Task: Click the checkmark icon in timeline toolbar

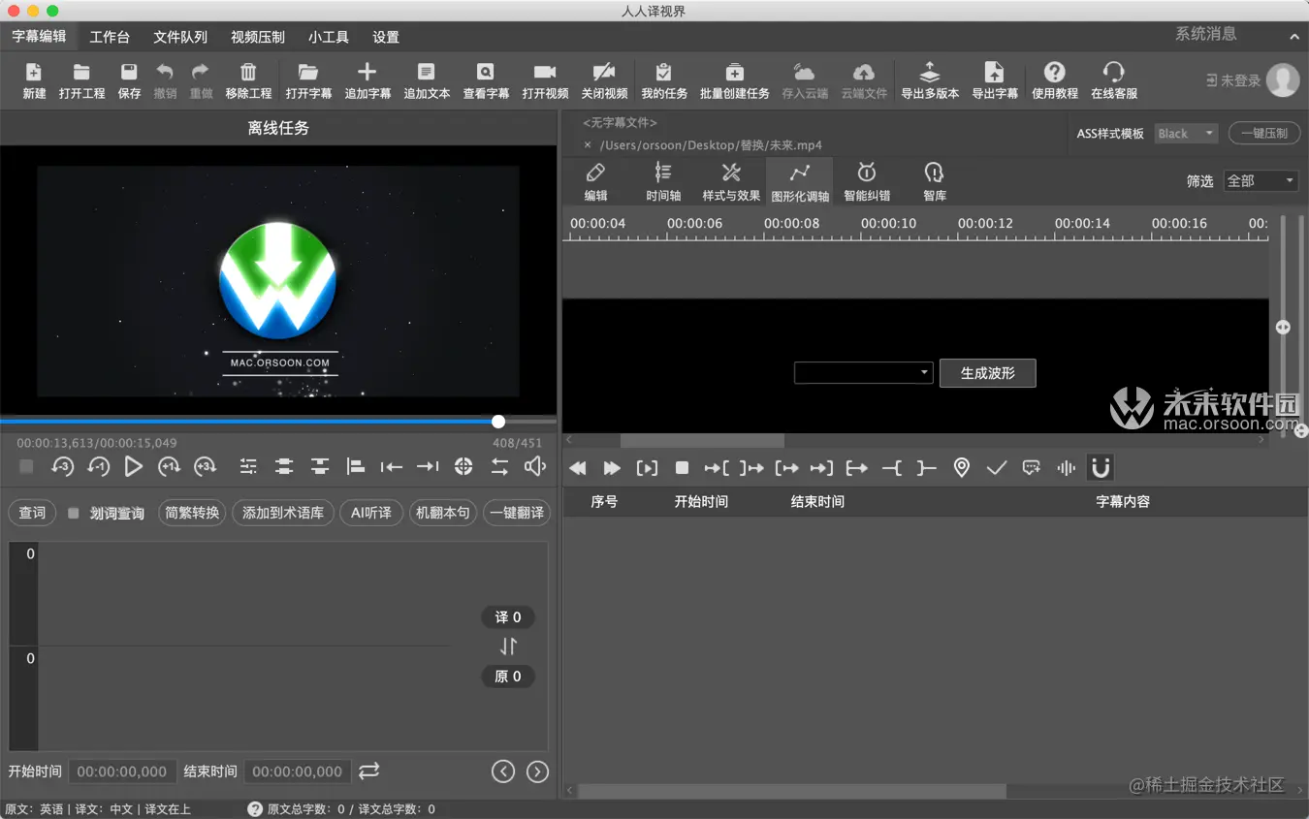Action: click(x=996, y=468)
